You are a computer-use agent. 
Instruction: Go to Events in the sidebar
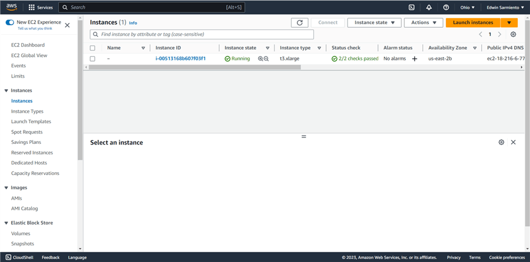pyautogui.click(x=18, y=66)
